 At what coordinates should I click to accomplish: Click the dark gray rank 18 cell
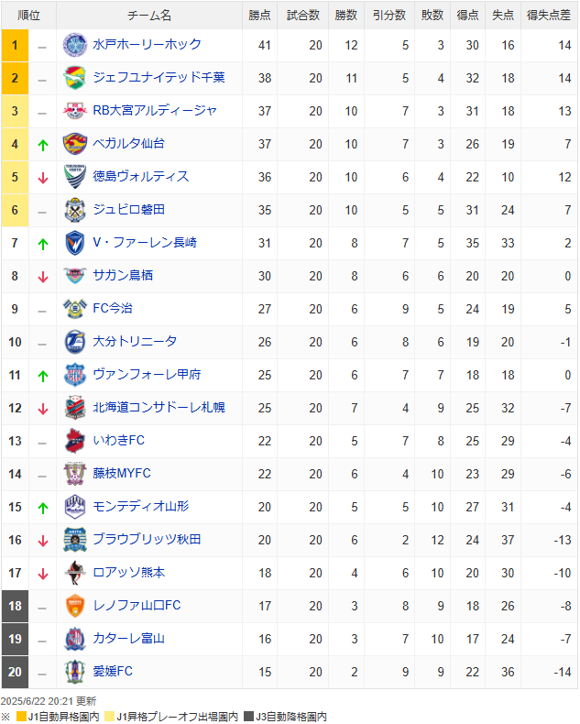[x=15, y=606]
